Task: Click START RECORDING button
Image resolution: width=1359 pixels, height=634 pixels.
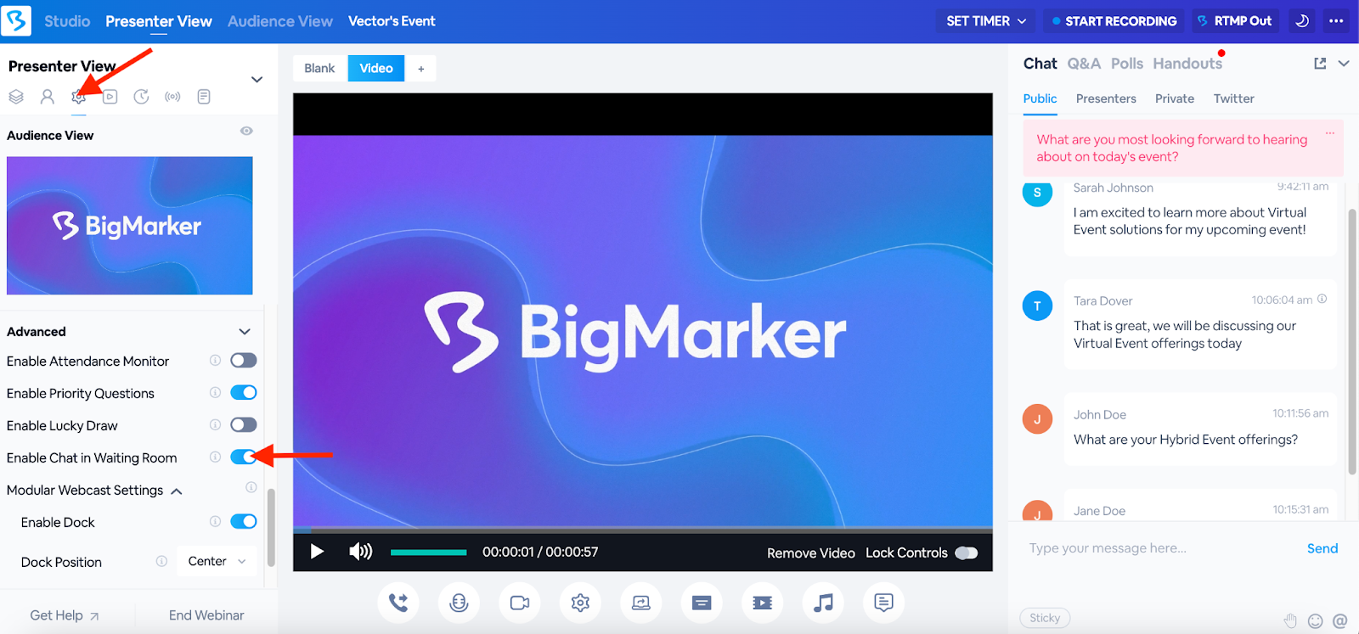Action: (x=1114, y=21)
